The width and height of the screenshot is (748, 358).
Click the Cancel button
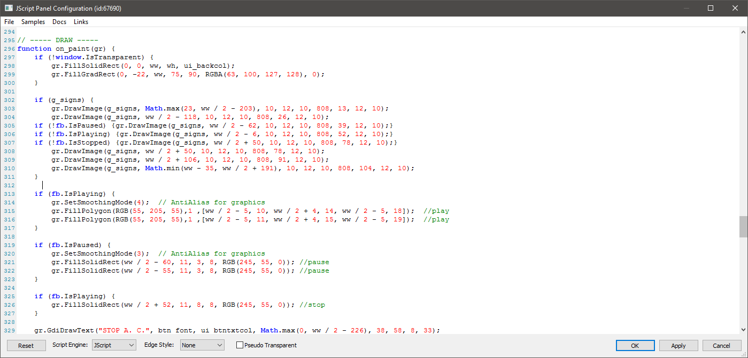(x=721, y=345)
